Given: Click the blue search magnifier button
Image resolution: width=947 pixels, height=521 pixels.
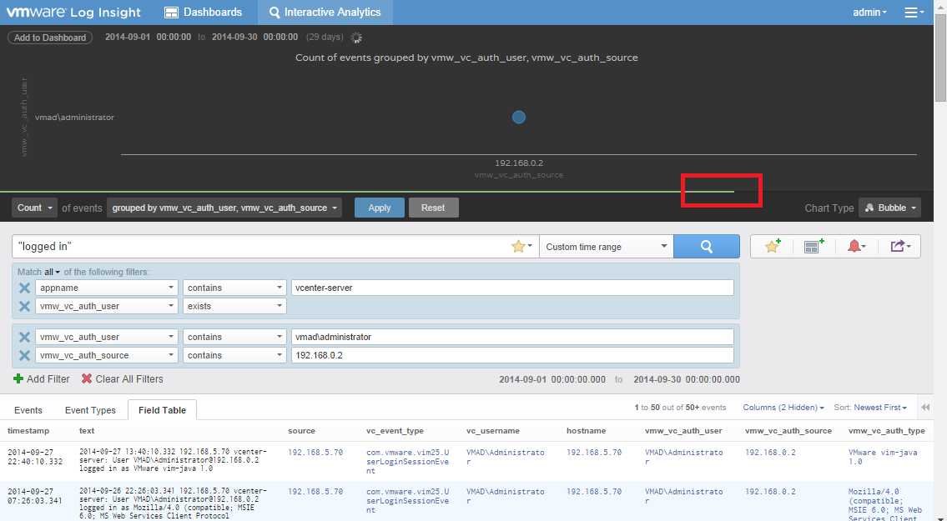Looking at the screenshot, I should click(x=706, y=246).
